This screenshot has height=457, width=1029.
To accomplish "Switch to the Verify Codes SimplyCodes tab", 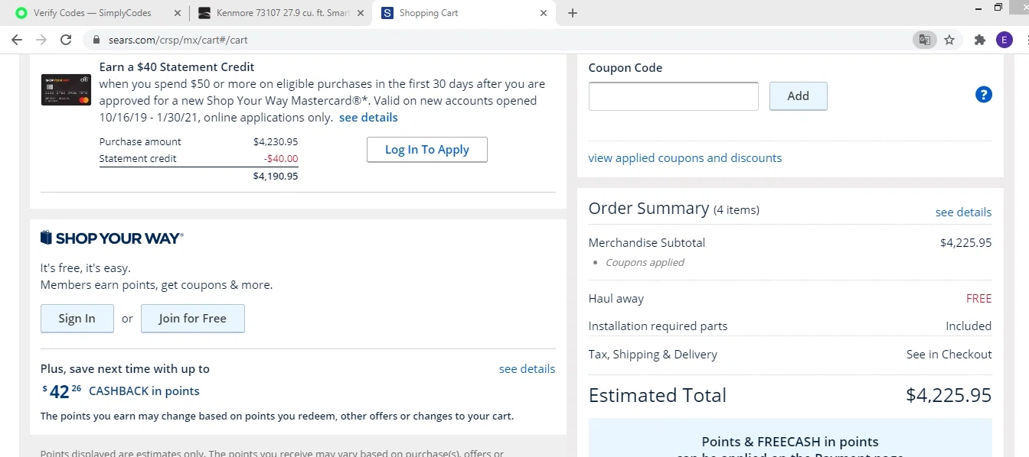I will (92, 13).
